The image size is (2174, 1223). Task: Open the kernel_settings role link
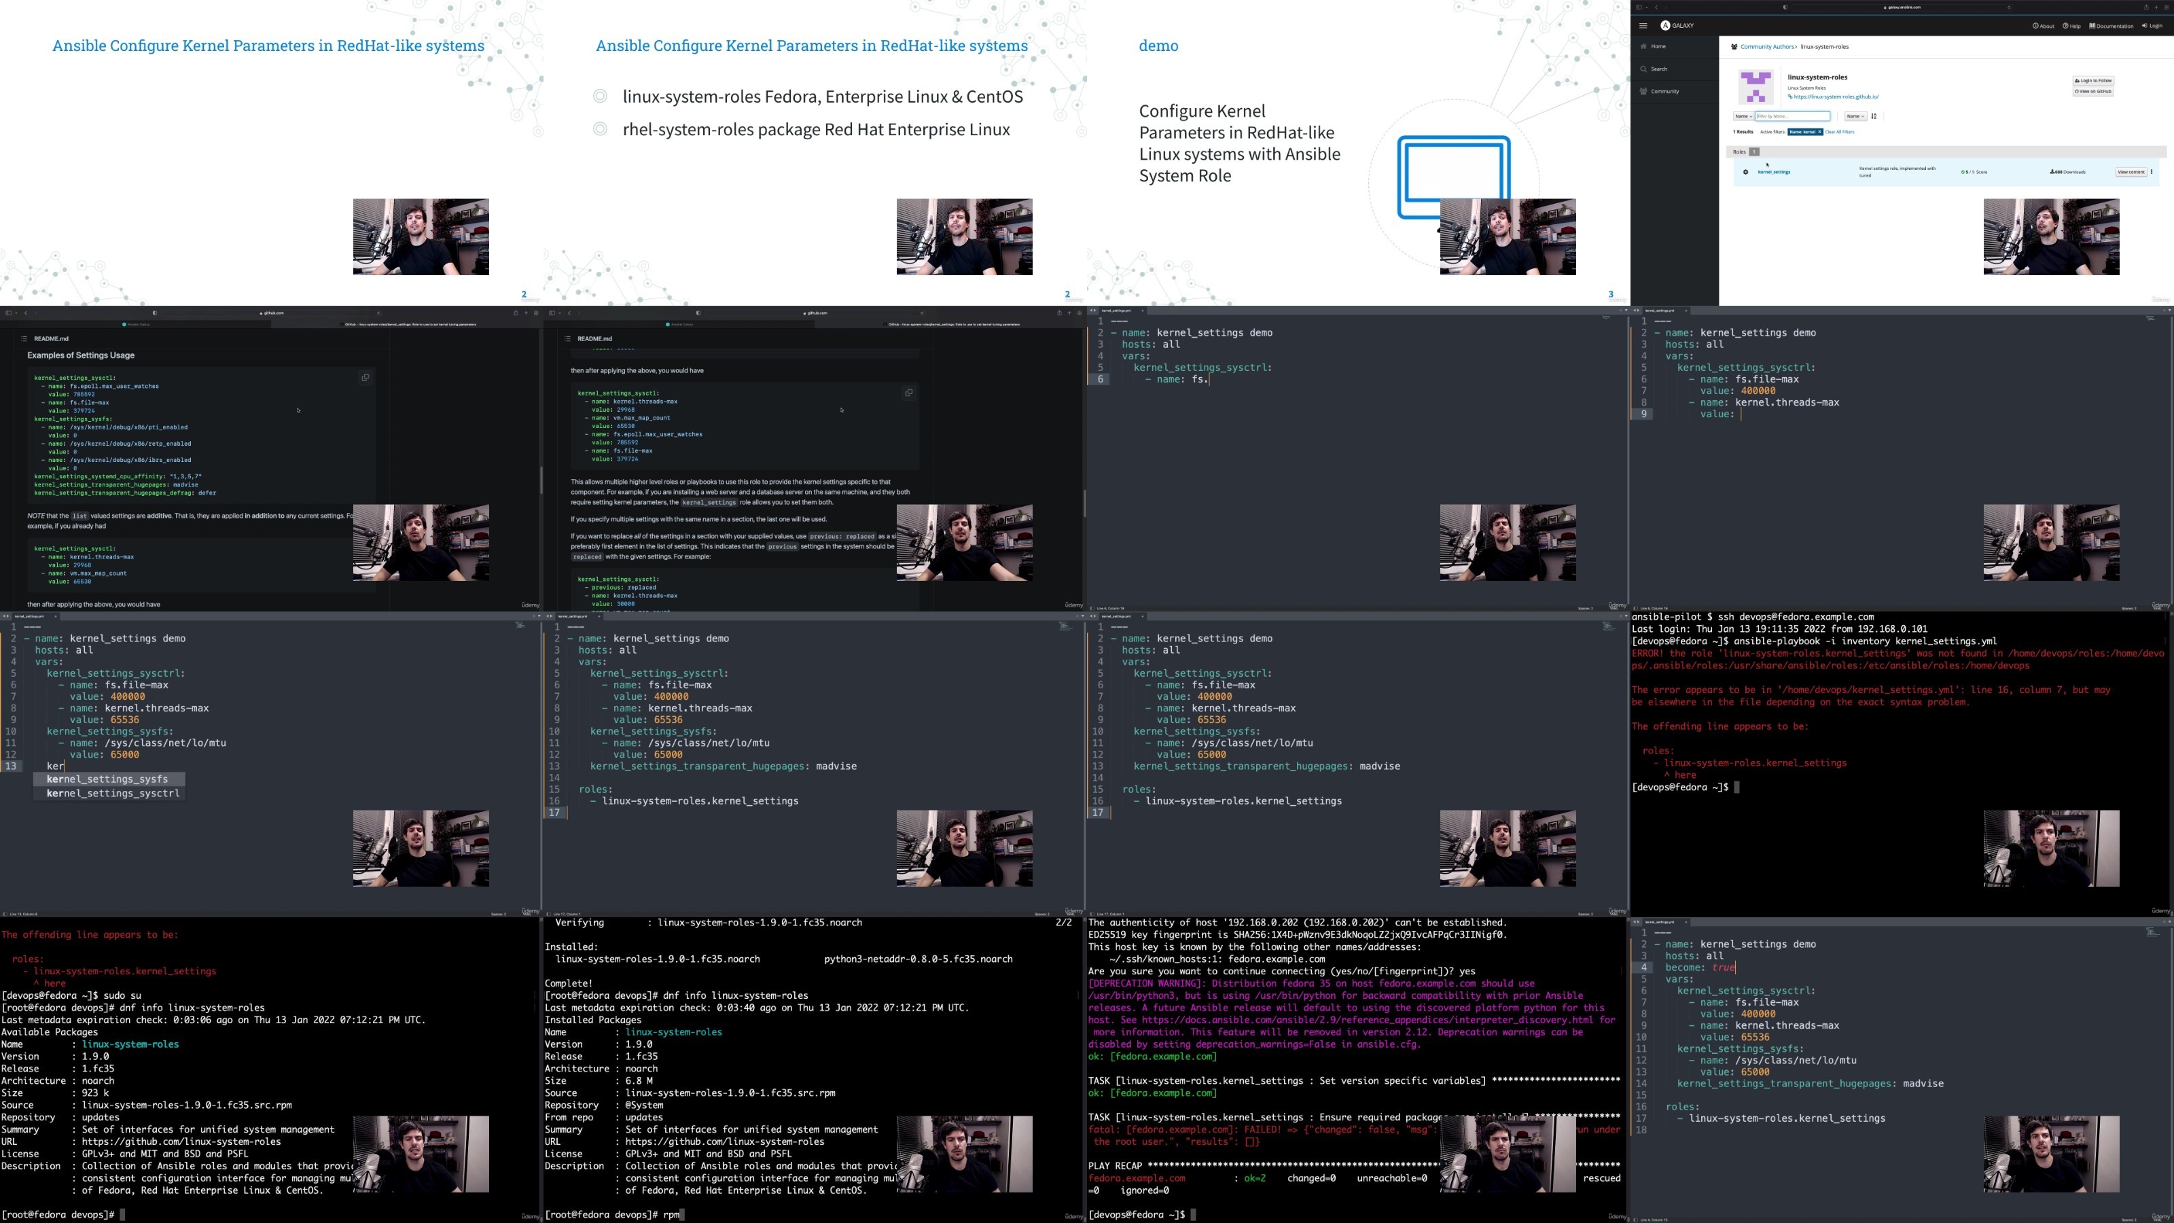[1774, 172]
